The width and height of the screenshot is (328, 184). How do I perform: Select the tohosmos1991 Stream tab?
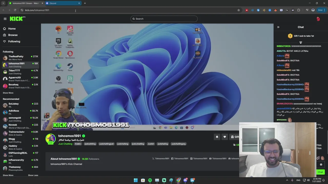(26, 3)
